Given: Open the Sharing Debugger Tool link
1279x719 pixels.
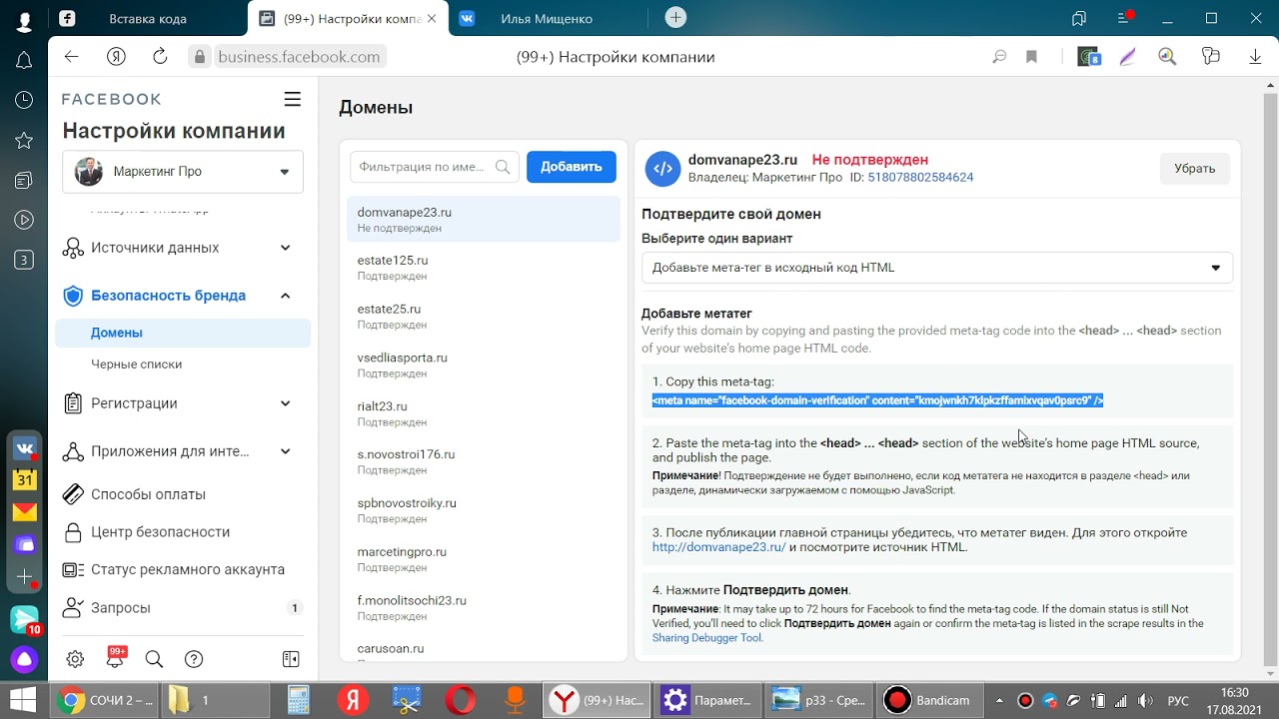Looking at the screenshot, I should 706,638.
